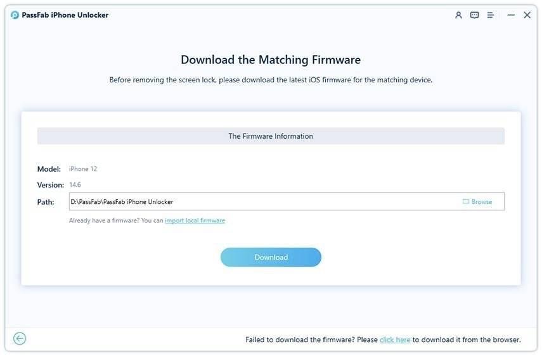Click the Path label
542x356 pixels.
click(x=46, y=201)
